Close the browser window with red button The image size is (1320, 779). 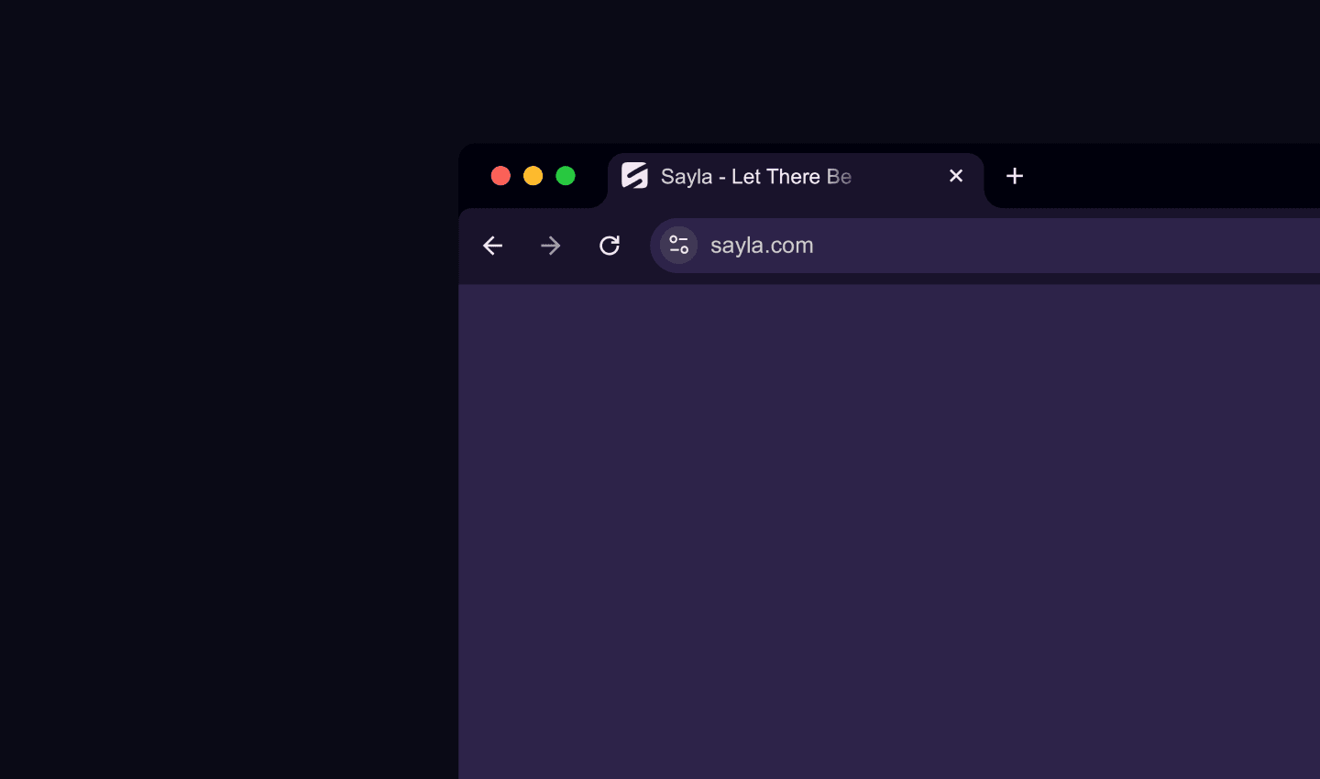tap(500, 176)
